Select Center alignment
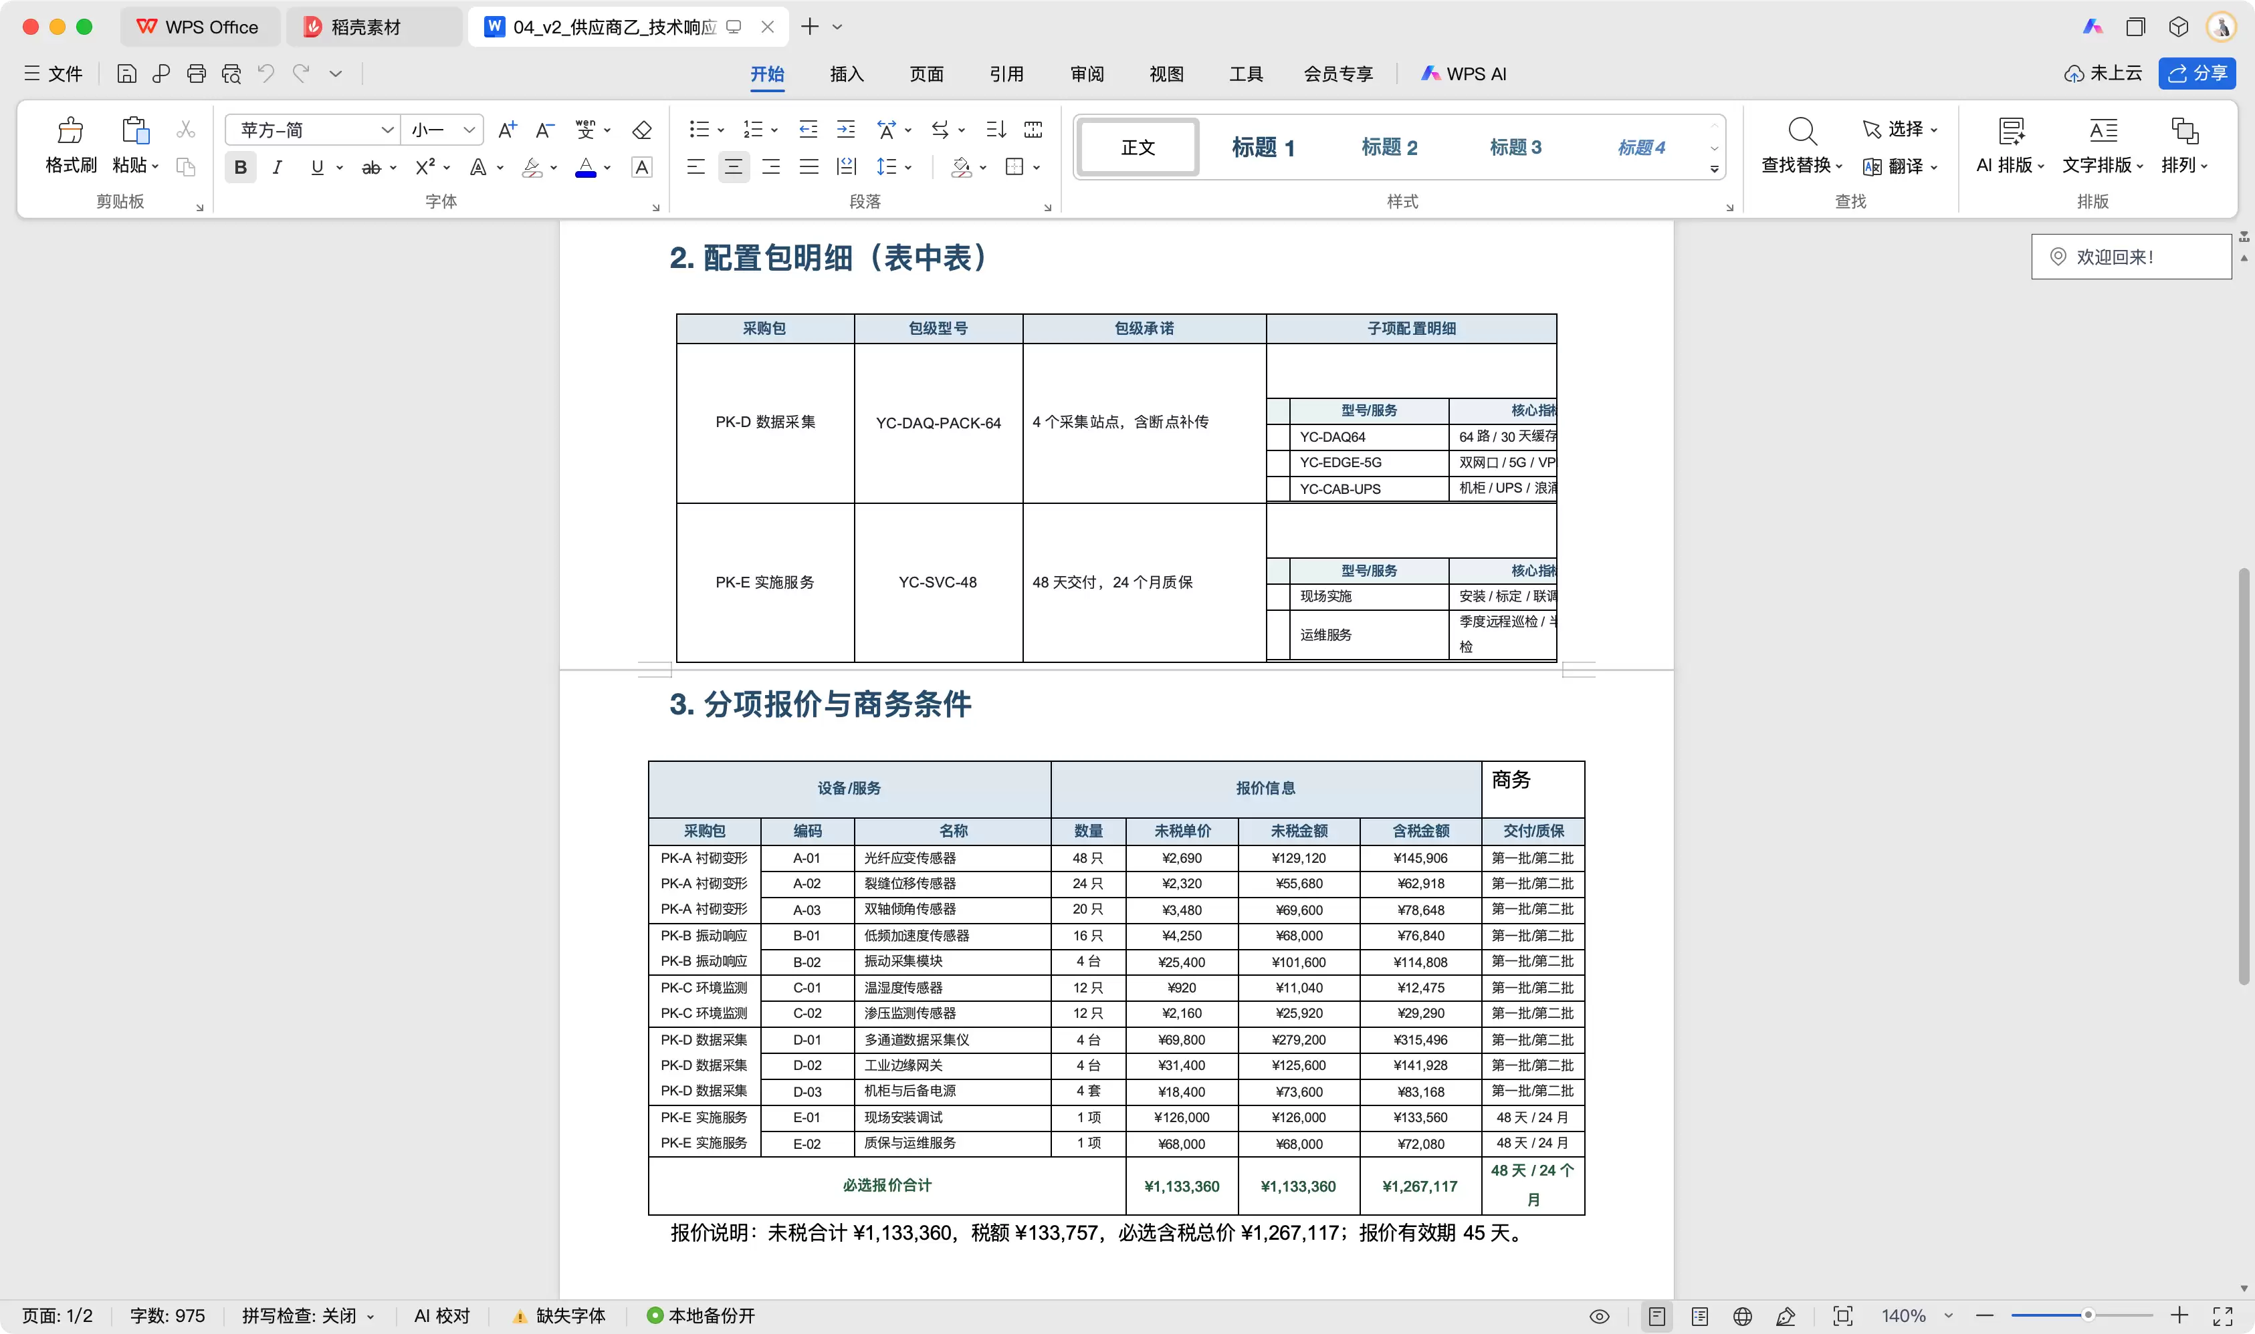The width and height of the screenshot is (2255, 1334). [x=733, y=167]
